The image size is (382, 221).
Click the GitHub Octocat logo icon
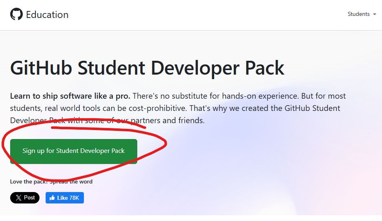point(16,14)
